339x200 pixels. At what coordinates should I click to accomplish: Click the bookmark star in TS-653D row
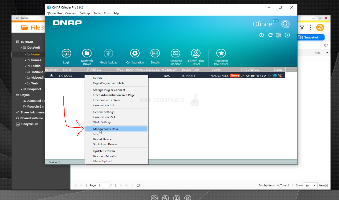tap(52, 76)
